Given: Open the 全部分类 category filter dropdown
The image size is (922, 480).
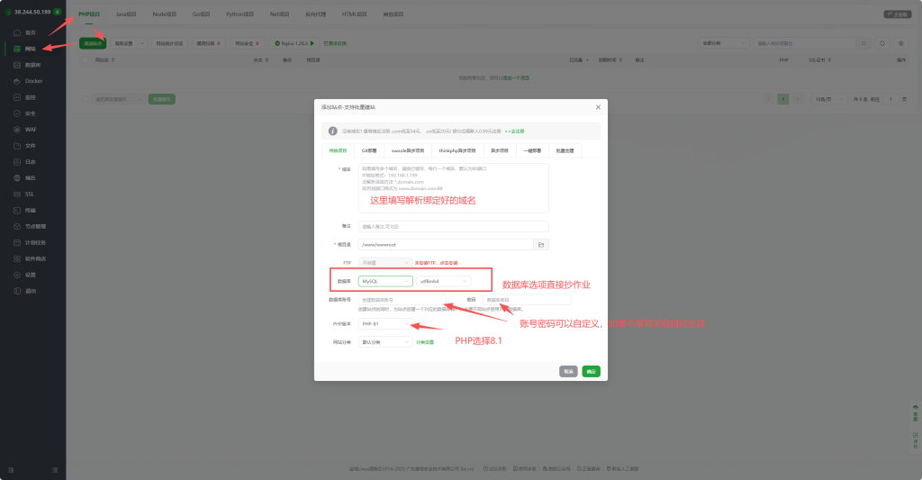Looking at the screenshot, I should pos(724,43).
